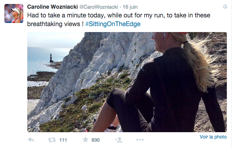The width and height of the screenshot is (232, 148).
Task: Follow the user via the add-person icon
Action: click(x=119, y=140)
